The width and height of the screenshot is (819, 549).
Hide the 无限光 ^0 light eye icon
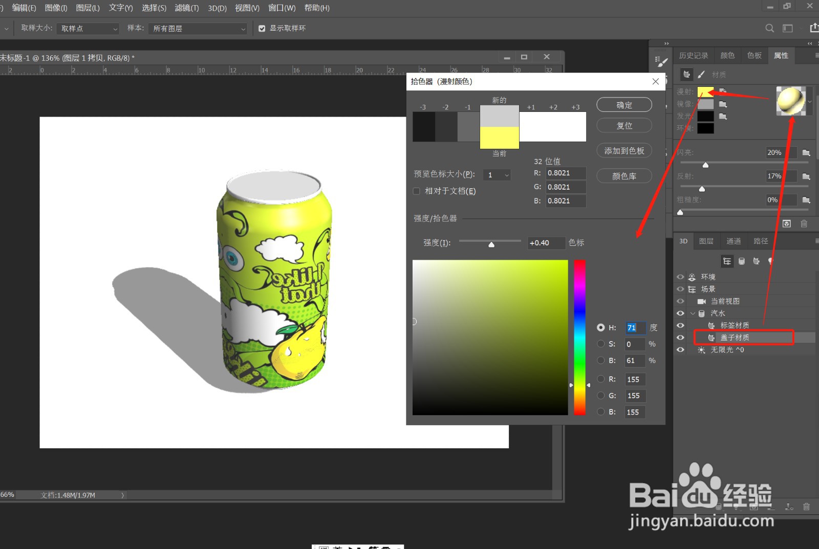tap(680, 350)
